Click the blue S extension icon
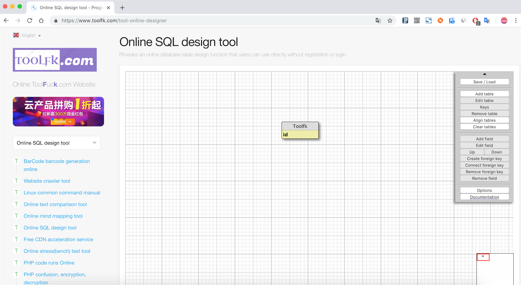 [x=428, y=20]
